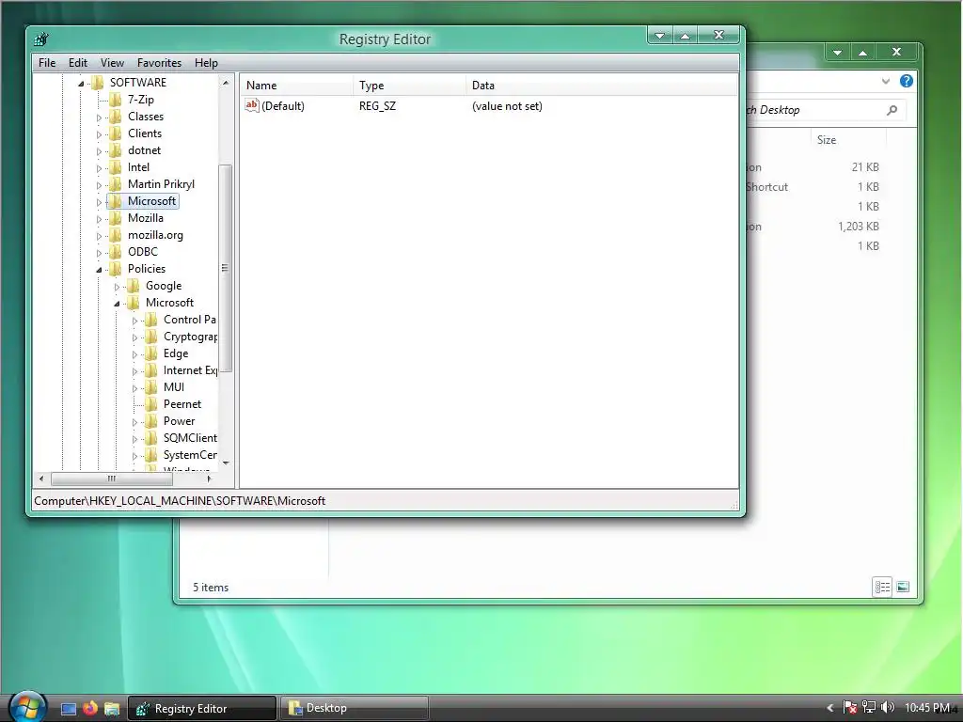Image resolution: width=963 pixels, height=722 pixels.
Task: Select the Cryptography policy key
Action: [x=190, y=337]
